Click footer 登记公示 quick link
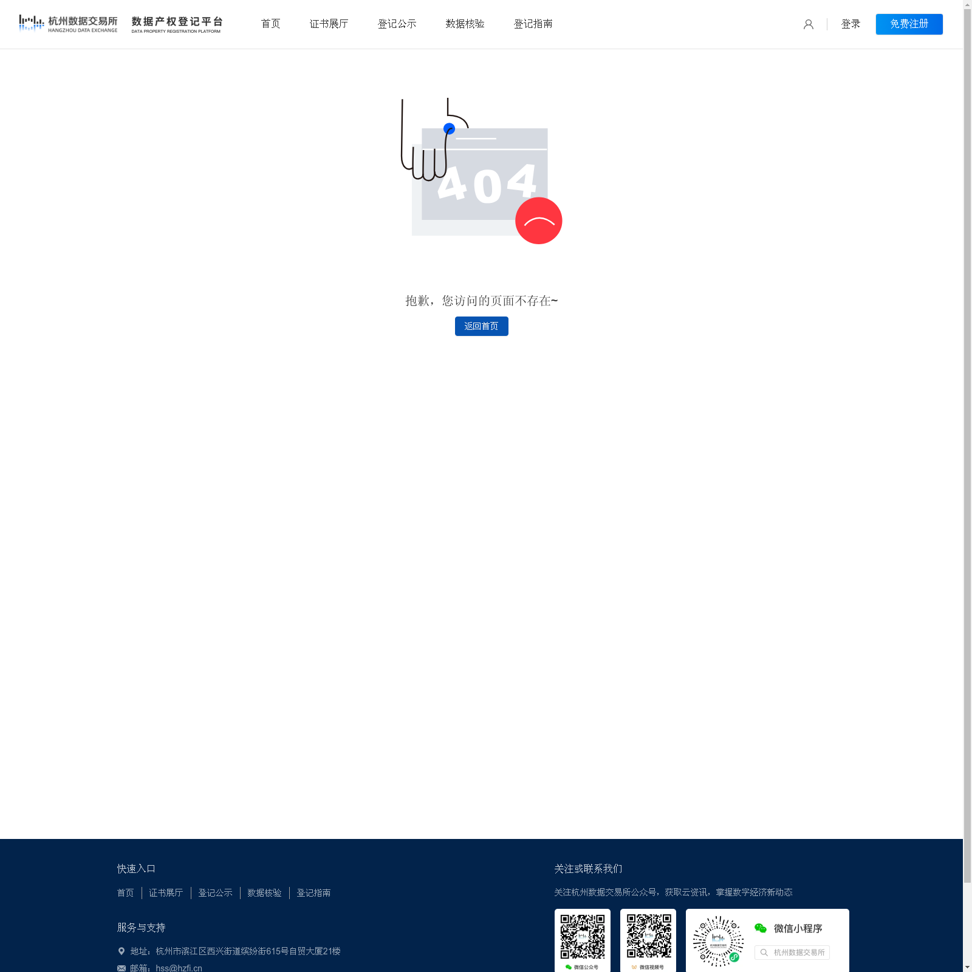Image resolution: width=972 pixels, height=972 pixels. coord(215,892)
